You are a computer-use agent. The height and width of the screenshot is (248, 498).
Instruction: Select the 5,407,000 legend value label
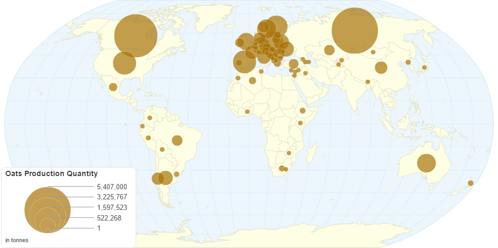[x=112, y=187]
